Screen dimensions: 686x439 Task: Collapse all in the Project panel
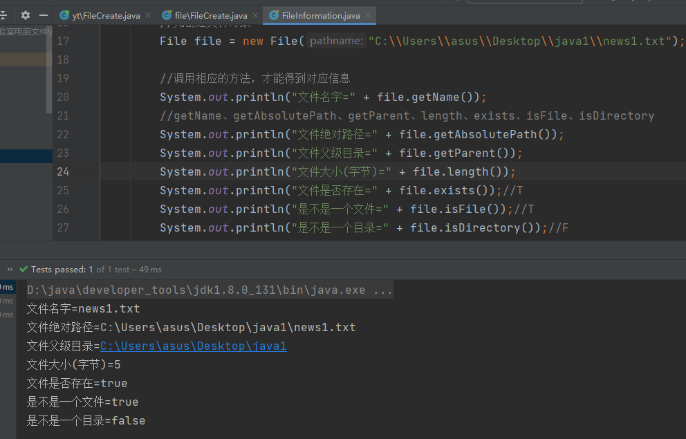(5, 15)
